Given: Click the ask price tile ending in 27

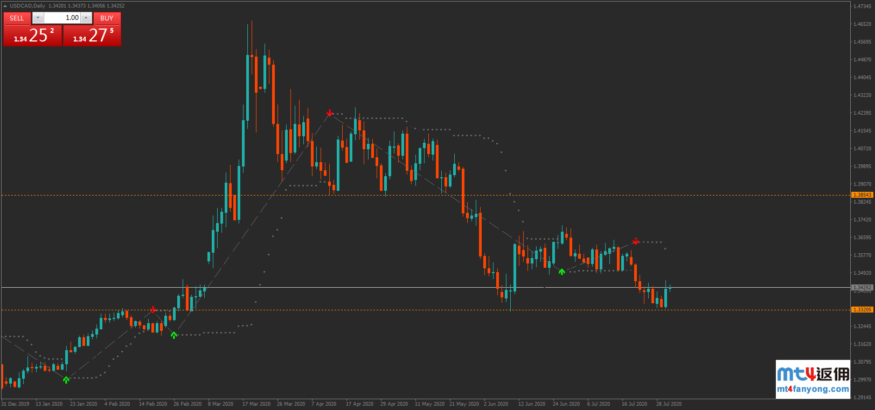Looking at the screenshot, I should tap(92, 36).
